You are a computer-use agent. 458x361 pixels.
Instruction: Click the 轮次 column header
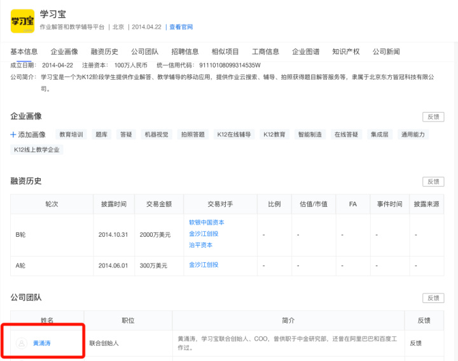tap(52, 204)
